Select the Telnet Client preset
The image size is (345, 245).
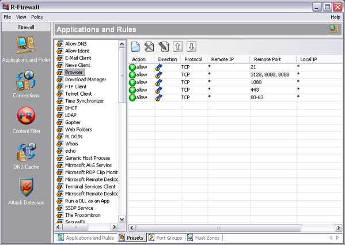[78, 94]
